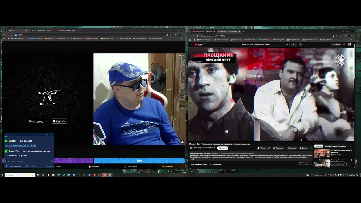Open a new tab in the rulet.tv window

click(x=82, y=30)
